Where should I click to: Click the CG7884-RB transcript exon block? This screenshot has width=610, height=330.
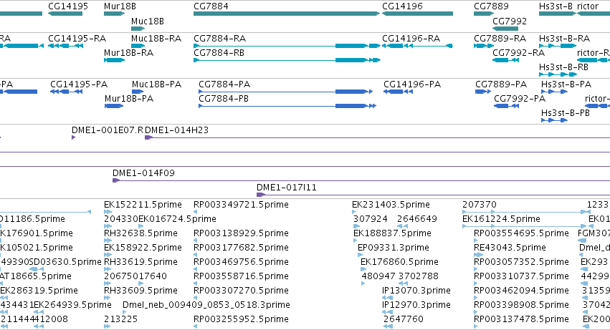(x=351, y=60)
